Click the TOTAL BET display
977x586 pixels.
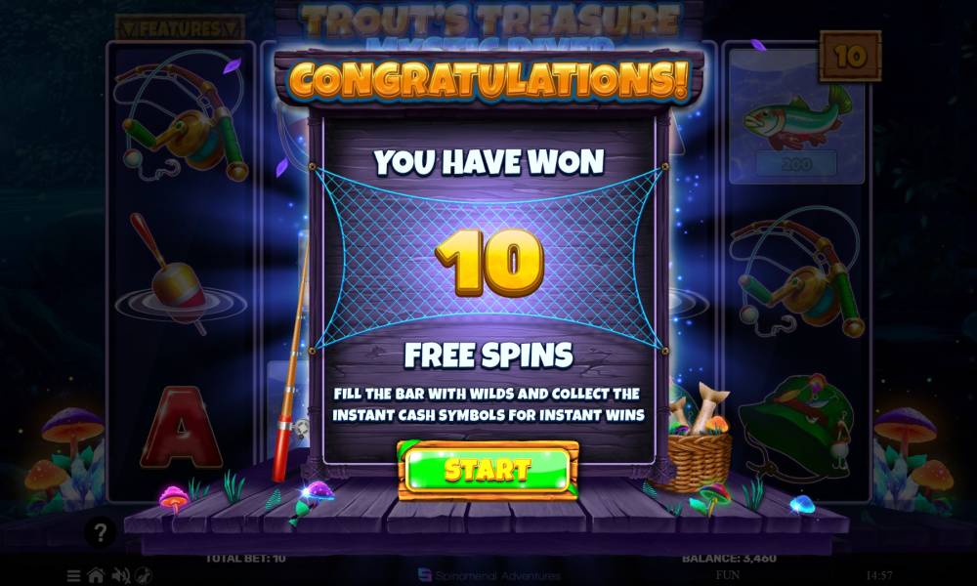(x=245, y=558)
